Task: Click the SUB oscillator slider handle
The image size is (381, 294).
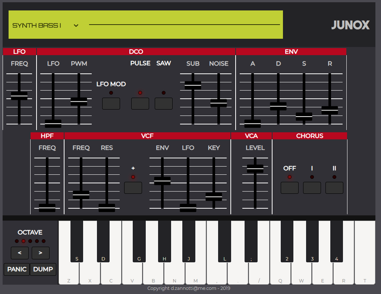Action: (x=193, y=85)
